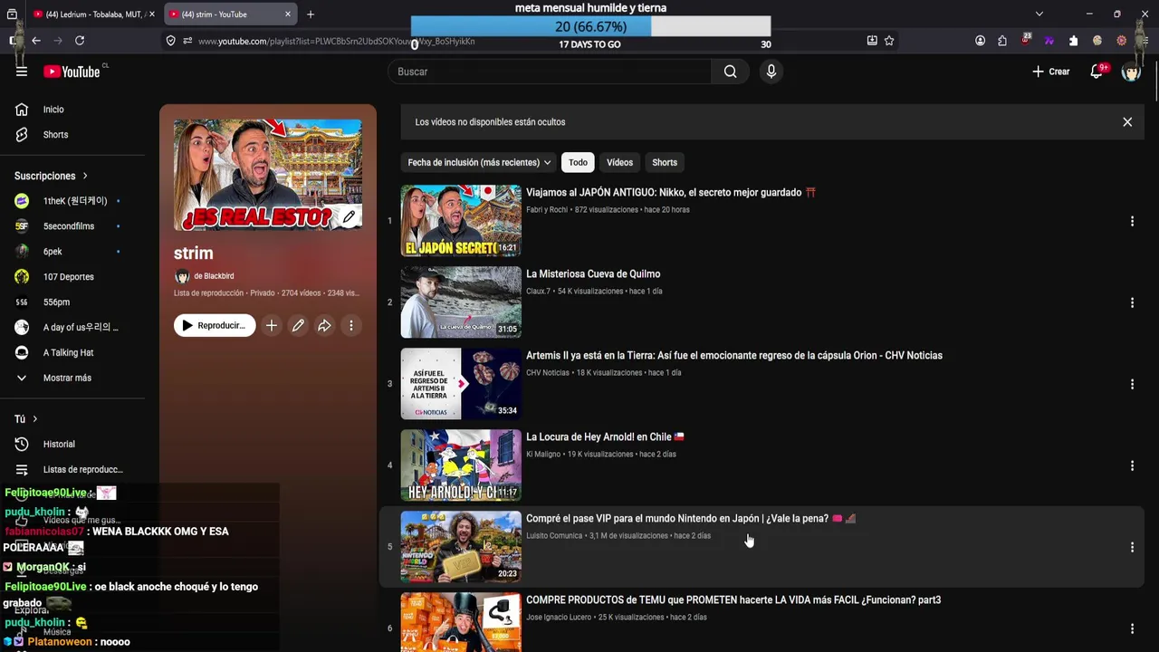Click in the Buscar search field
This screenshot has height=652, width=1159.
551,72
